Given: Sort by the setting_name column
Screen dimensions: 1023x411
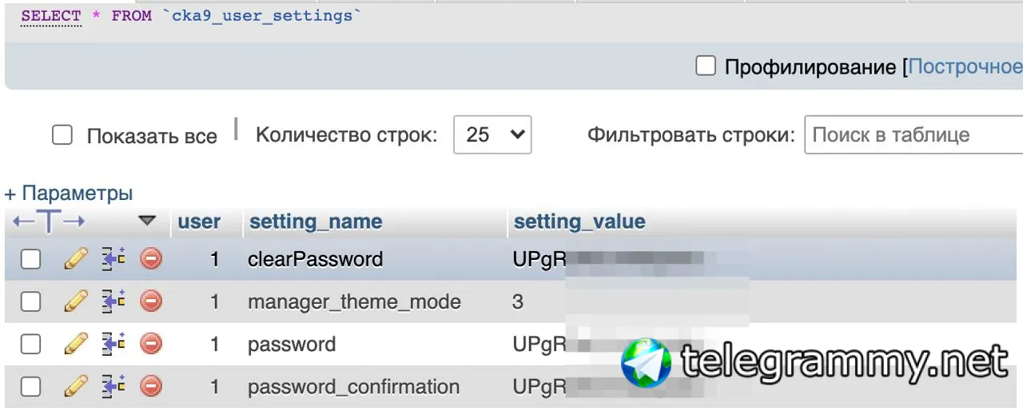Looking at the screenshot, I should point(316,221).
